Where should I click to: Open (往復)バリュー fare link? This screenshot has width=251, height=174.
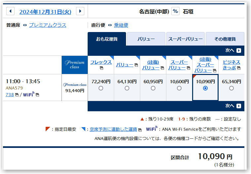(x=151, y=65)
